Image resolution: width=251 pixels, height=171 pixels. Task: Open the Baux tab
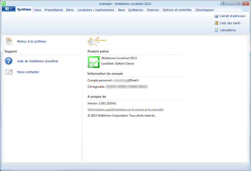point(122,10)
